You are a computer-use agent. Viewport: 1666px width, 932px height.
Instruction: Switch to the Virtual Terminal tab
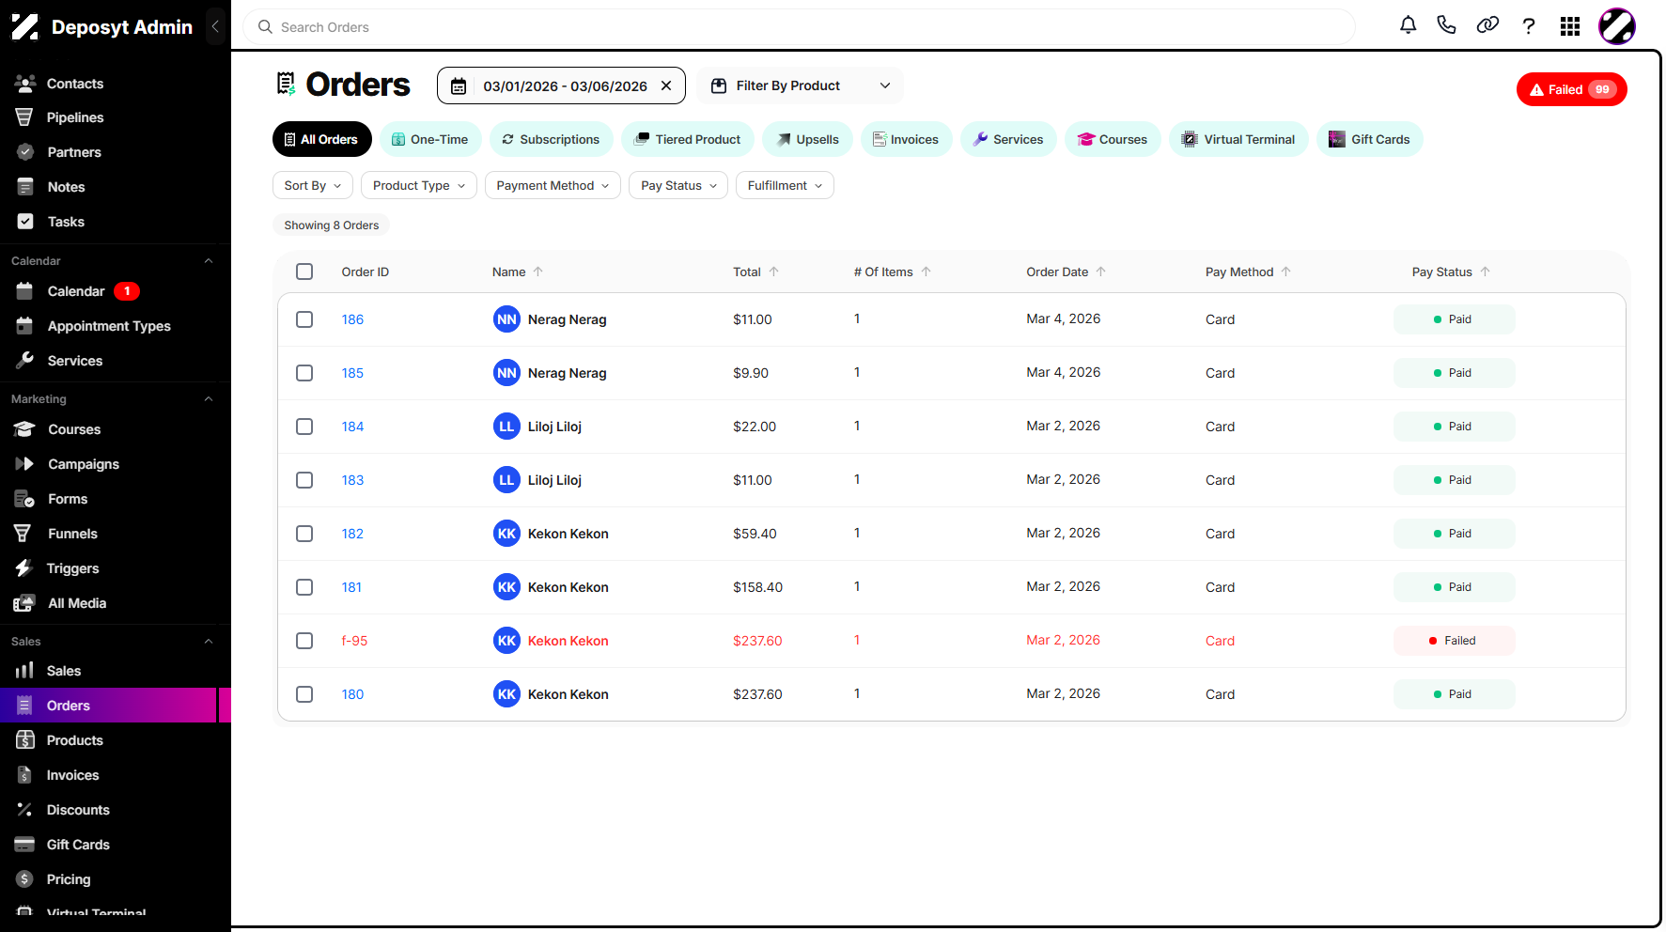click(x=1238, y=139)
